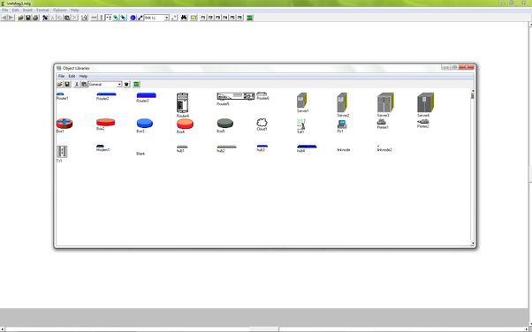This screenshot has width=532, height=332.
Task: Select the Router3 blue block object
Action: coord(146,95)
